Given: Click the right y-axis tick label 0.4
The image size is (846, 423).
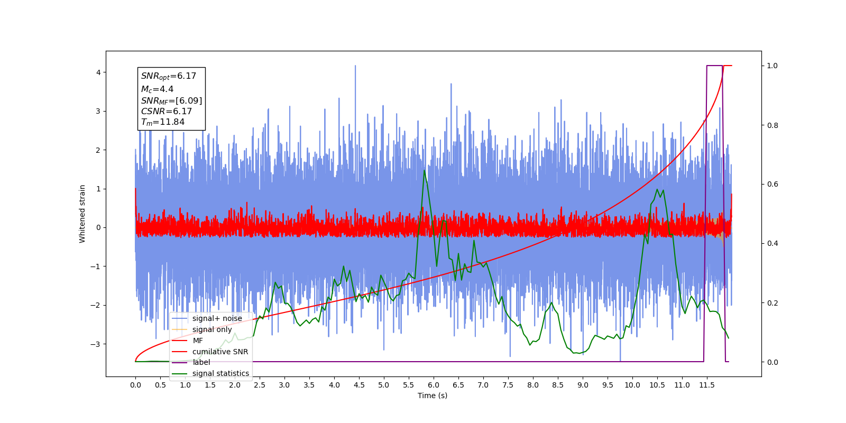Looking at the screenshot, I should (x=773, y=244).
